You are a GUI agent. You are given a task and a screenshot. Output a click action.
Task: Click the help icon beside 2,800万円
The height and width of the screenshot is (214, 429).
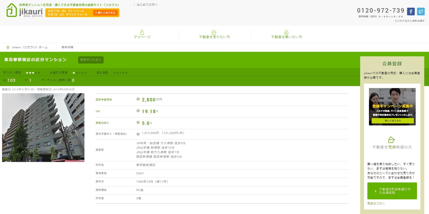pyautogui.click(x=138, y=99)
